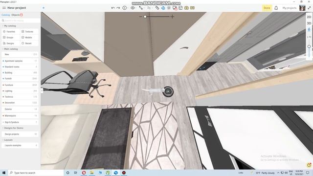
Task: Open Design-projects list
Action: [x=21, y=134]
